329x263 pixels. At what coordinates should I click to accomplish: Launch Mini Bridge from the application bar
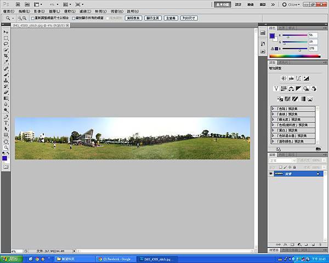click(27, 4)
